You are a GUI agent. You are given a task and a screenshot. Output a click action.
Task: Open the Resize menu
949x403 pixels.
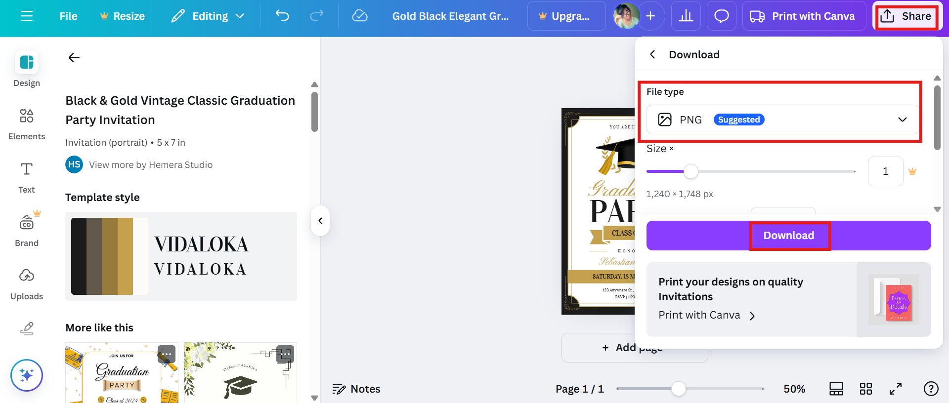(122, 16)
